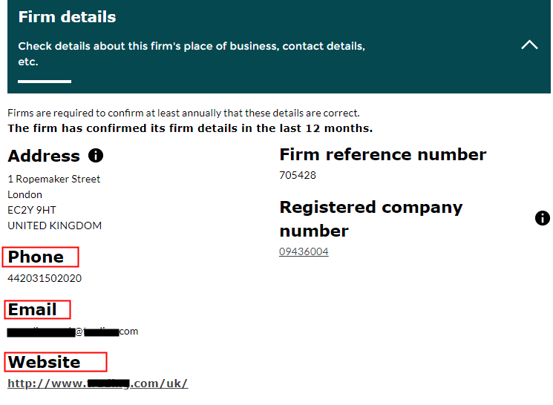Collapse the Firm details section chevron
The width and height of the screenshot is (553, 405).
click(529, 45)
